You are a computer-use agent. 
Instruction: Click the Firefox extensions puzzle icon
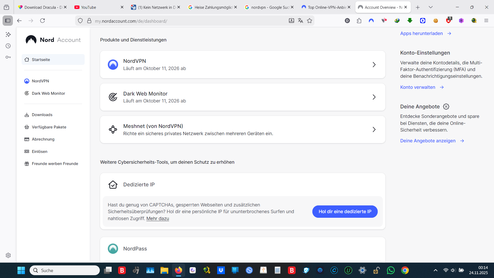pyautogui.click(x=359, y=21)
